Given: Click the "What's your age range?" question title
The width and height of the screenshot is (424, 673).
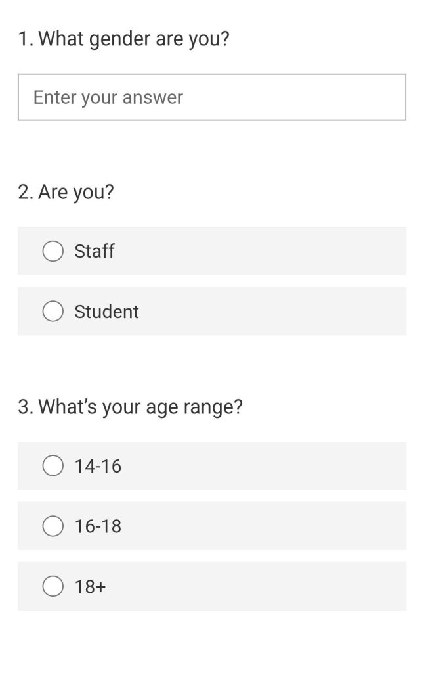Looking at the screenshot, I should tap(140, 407).
